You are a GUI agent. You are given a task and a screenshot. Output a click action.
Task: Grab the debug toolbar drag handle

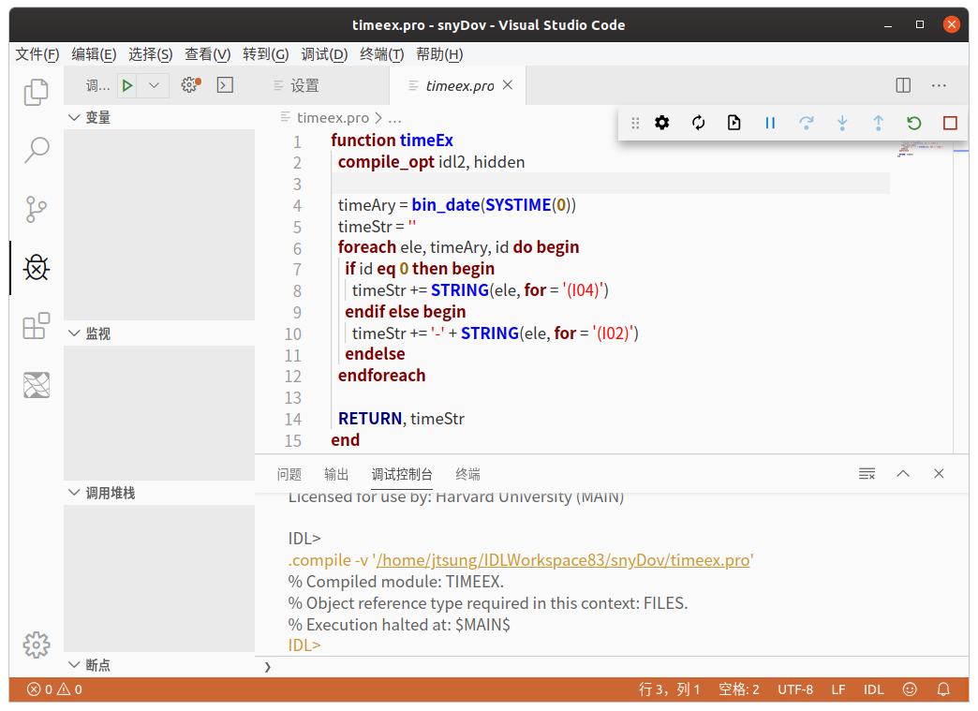[635, 123]
